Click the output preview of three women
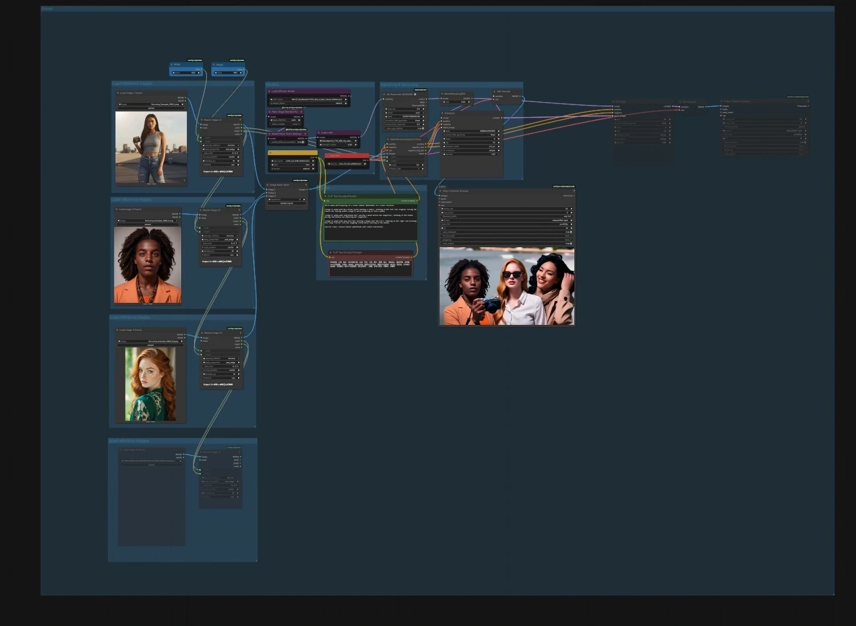Viewport: 856px width, 626px height. (507, 287)
